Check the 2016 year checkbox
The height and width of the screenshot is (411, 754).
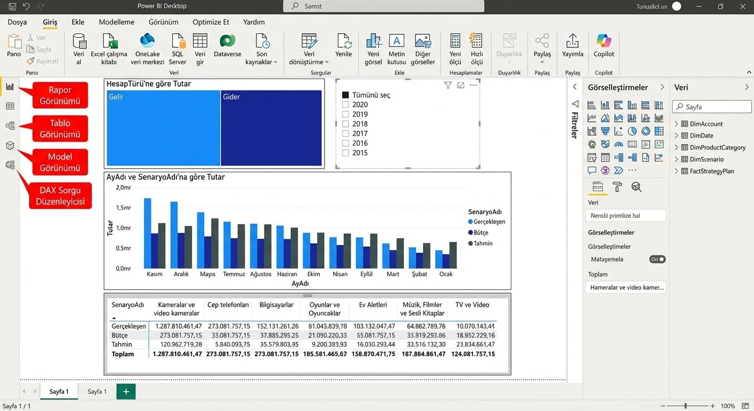tap(345, 143)
